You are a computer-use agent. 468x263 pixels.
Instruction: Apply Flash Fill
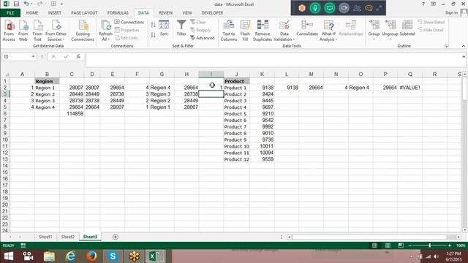pyautogui.click(x=245, y=31)
